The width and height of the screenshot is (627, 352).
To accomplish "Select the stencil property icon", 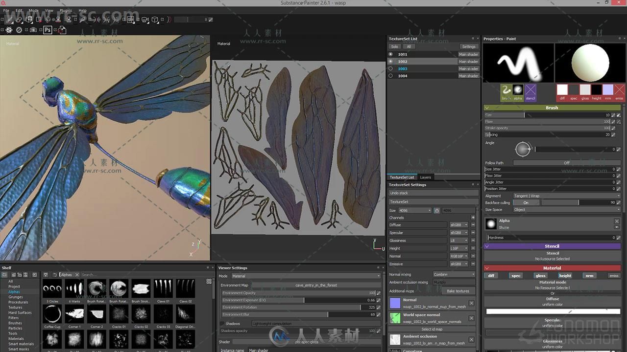I will point(531,92).
